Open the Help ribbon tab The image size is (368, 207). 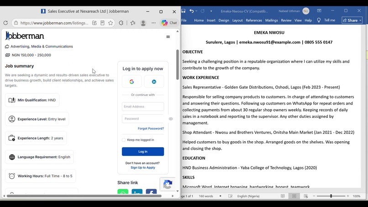click(x=308, y=21)
